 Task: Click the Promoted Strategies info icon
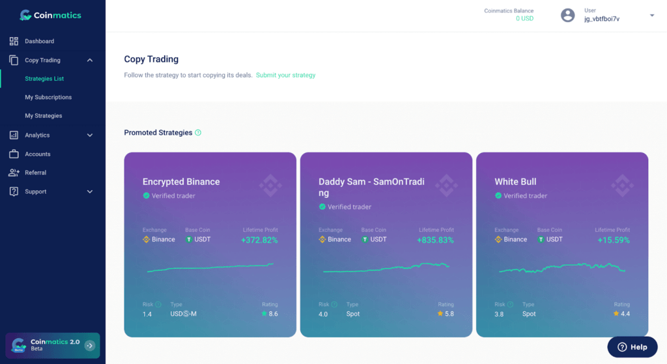point(198,133)
